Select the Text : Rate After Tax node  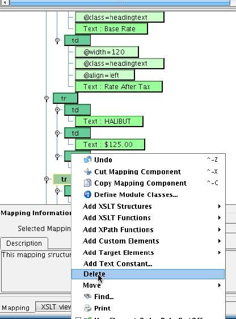[x=119, y=87]
